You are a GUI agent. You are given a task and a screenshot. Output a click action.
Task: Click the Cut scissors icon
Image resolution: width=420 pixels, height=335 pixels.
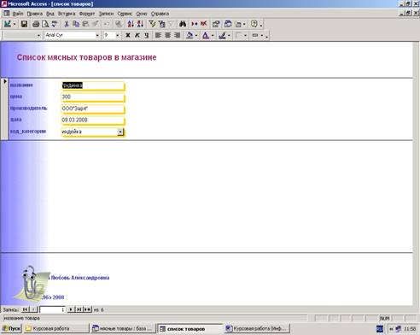coord(67,24)
